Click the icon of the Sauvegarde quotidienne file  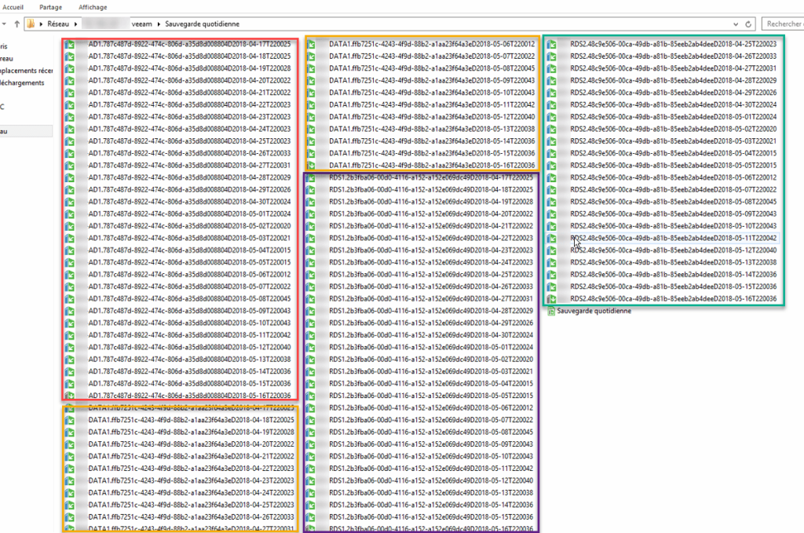click(551, 311)
